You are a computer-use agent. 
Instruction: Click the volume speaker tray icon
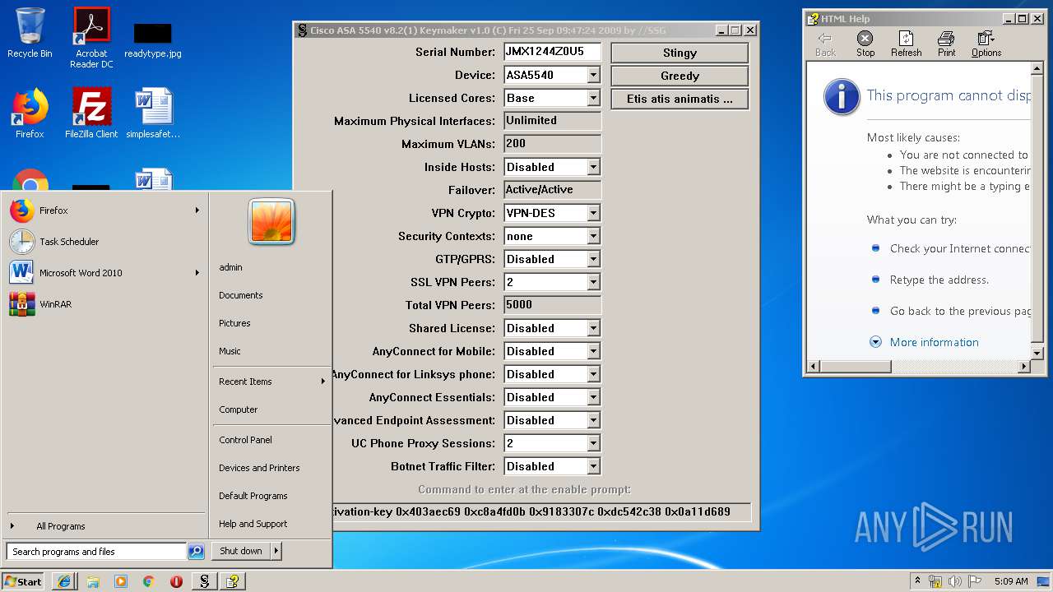954,581
